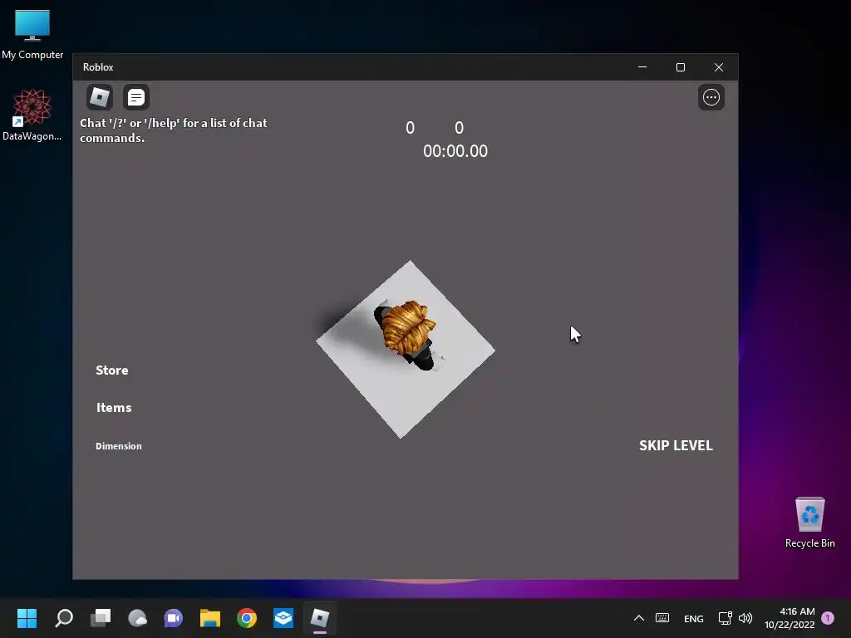The height and width of the screenshot is (638, 851).
Task: Toggle the Roblox chat window icon
Action: tap(135, 97)
